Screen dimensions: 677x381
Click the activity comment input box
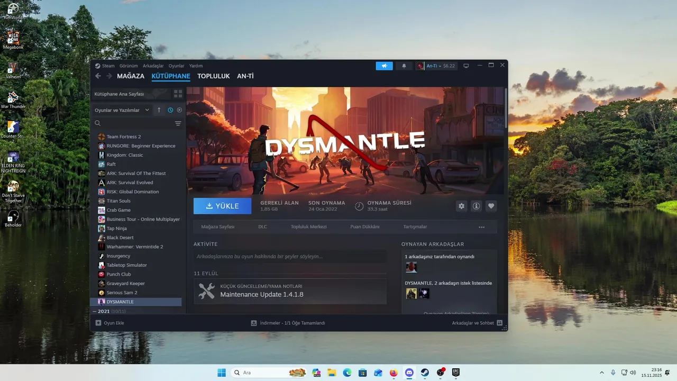click(x=290, y=257)
